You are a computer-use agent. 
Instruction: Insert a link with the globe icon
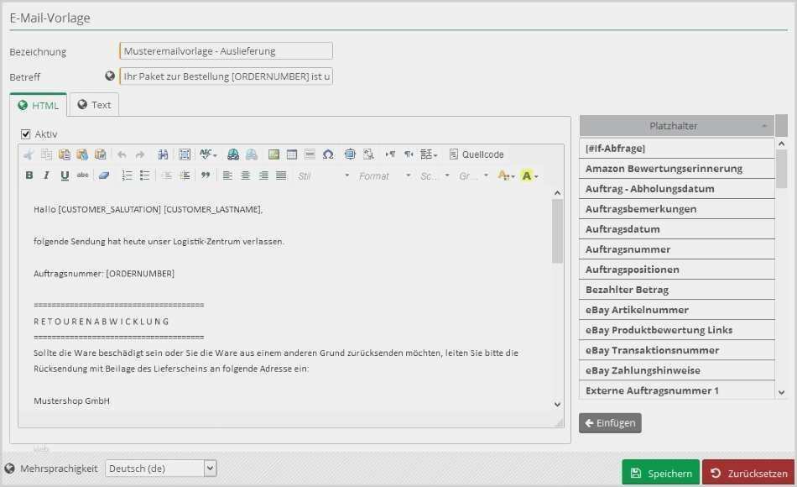pos(232,154)
